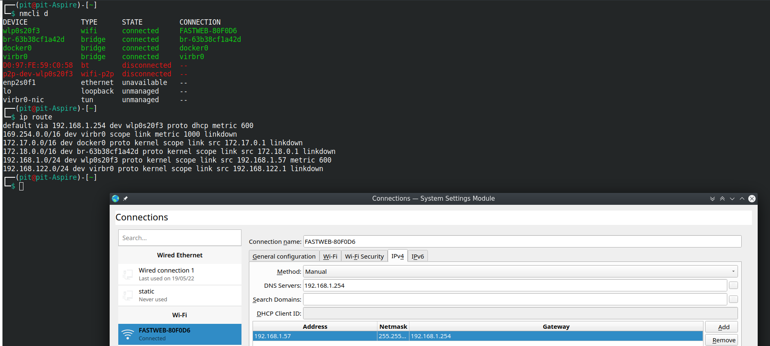Select FASTWEB-80F0D6 Wi-Fi connection
Viewport: 770px width, 346px height.
pos(180,334)
